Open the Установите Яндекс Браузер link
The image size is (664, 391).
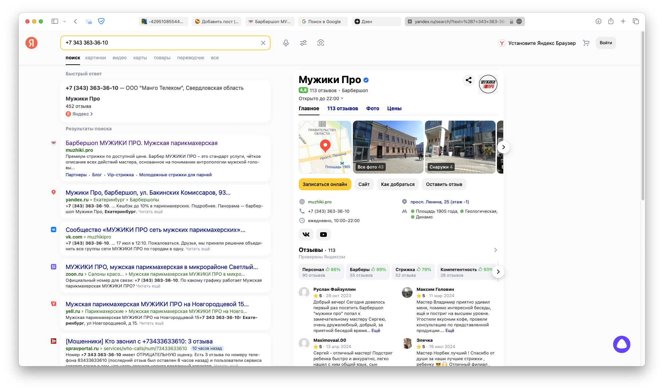tap(537, 43)
